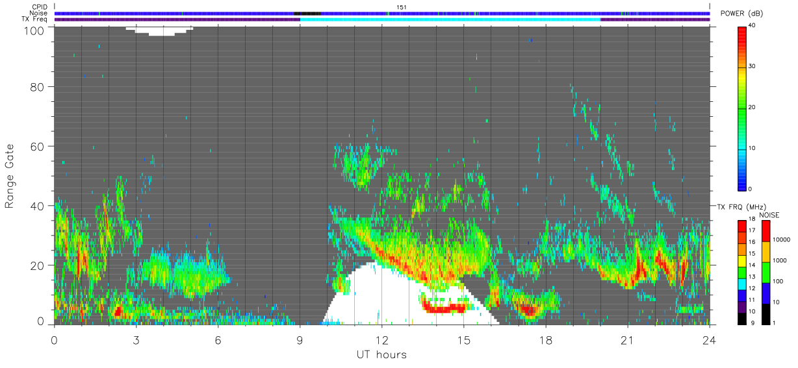Click the 1000 label on noise scale

(780, 260)
